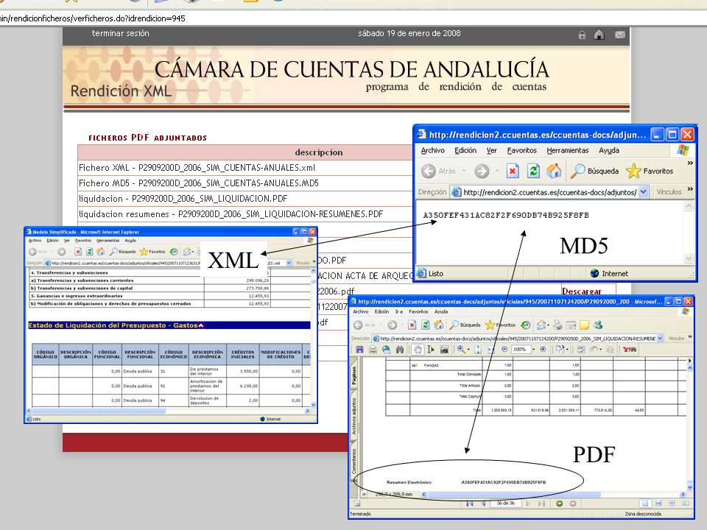Open the Páginas side panel in the PDF window

point(354,375)
